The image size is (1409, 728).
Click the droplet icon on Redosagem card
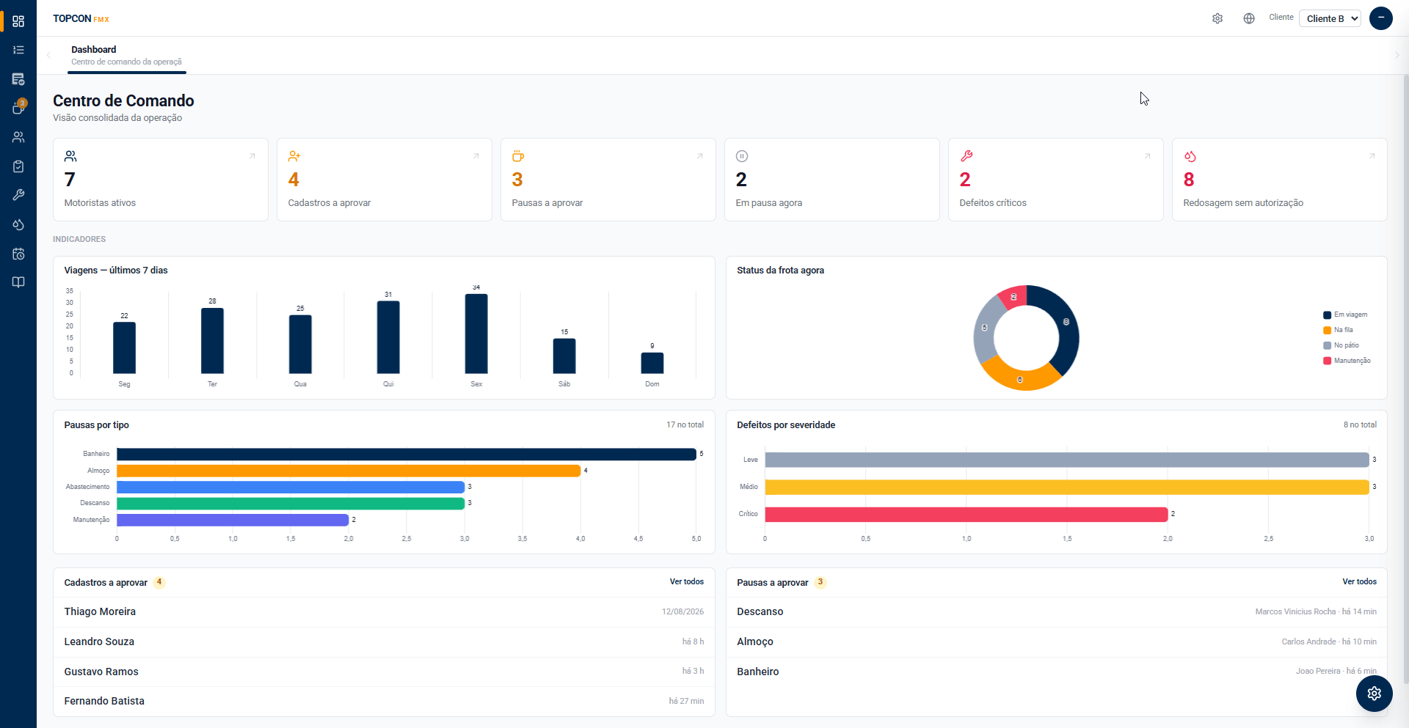(x=1190, y=156)
